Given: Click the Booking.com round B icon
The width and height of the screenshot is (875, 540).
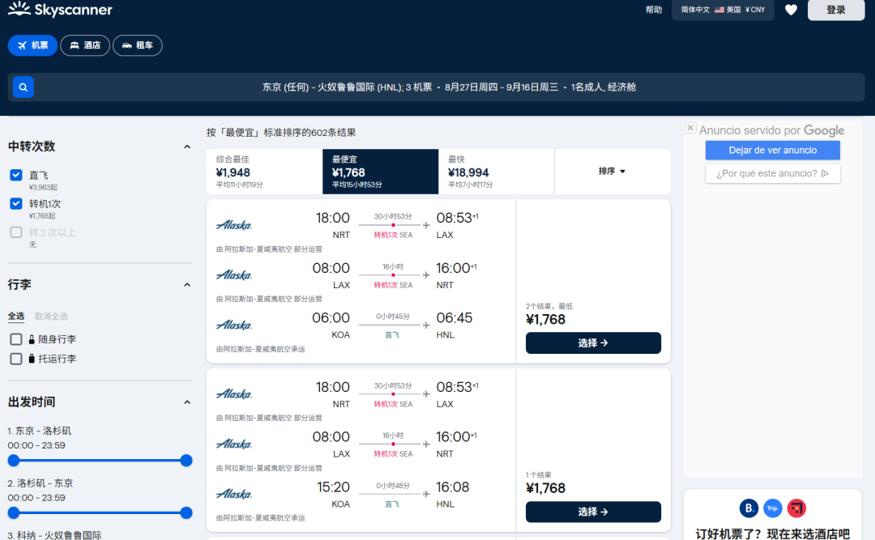Looking at the screenshot, I should coord(749,508).
